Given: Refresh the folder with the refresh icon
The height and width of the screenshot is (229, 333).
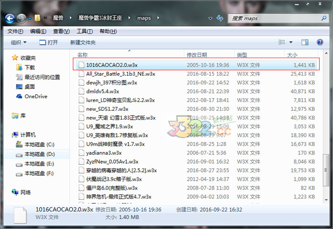Looking at the screenshot, I should 220,18.
